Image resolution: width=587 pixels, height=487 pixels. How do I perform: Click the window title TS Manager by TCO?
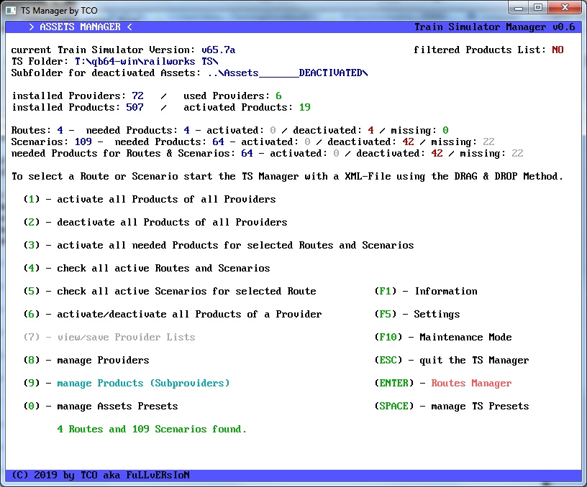click(x=59, y=11)
